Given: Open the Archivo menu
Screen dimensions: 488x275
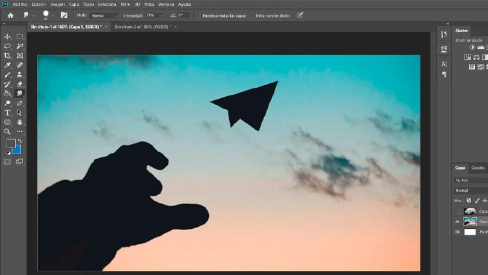Looking at the screenshot, I should [x=20, y=5].
